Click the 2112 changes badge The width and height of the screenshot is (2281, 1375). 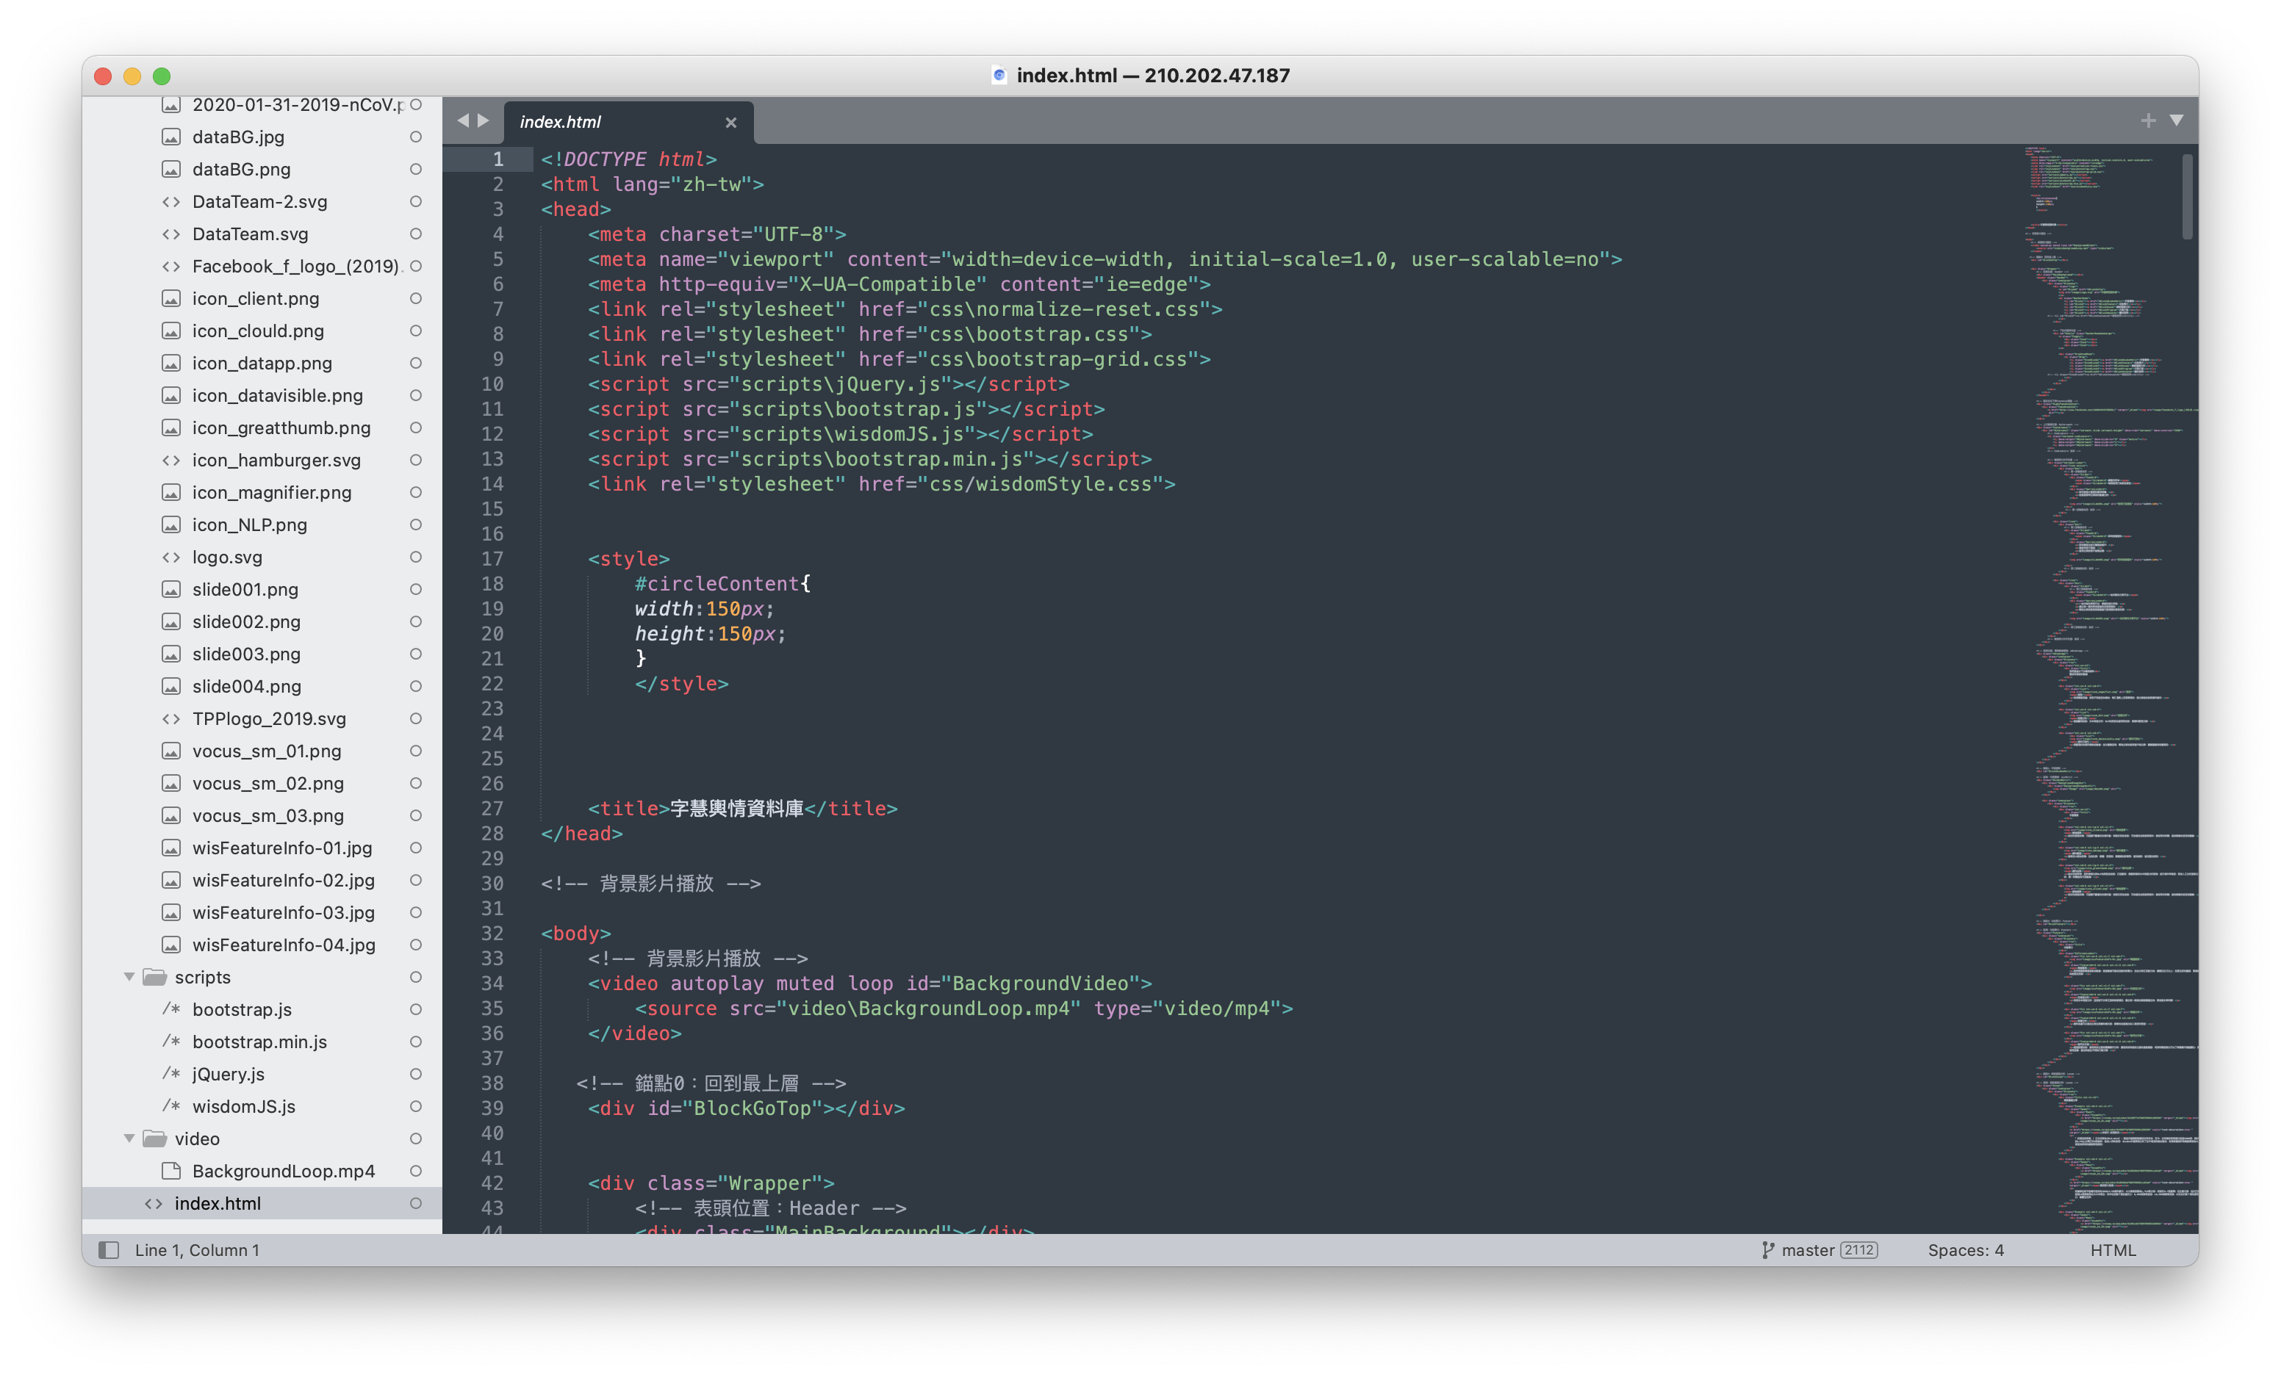point(1859,1250)
